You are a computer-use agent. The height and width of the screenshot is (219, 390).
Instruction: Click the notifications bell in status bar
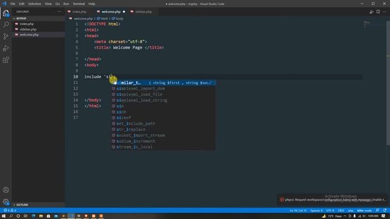click(385, 210)
